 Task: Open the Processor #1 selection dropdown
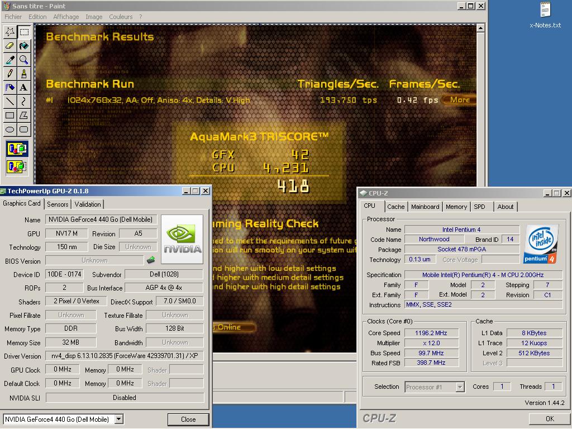460,387
